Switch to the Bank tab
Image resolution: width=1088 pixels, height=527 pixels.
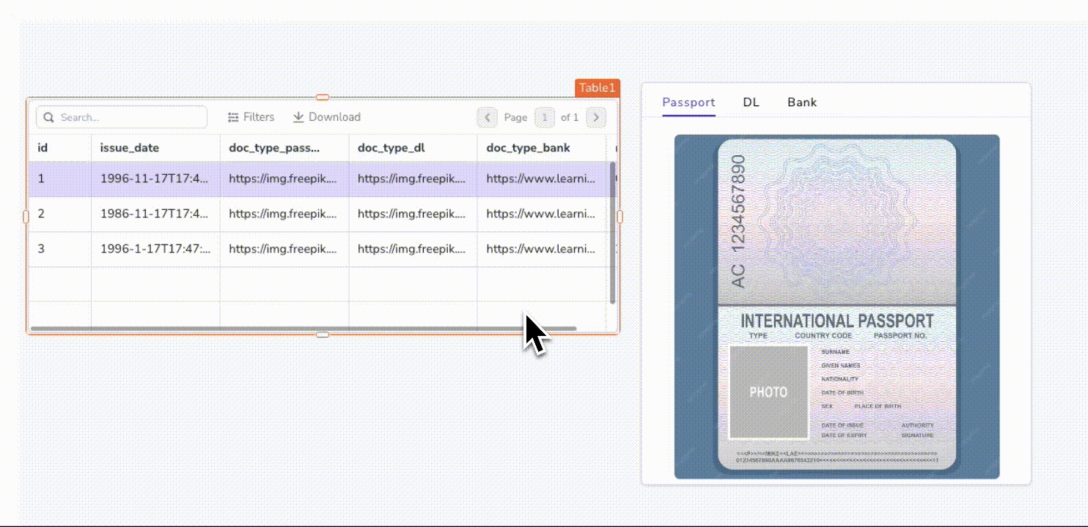point(801,102)
